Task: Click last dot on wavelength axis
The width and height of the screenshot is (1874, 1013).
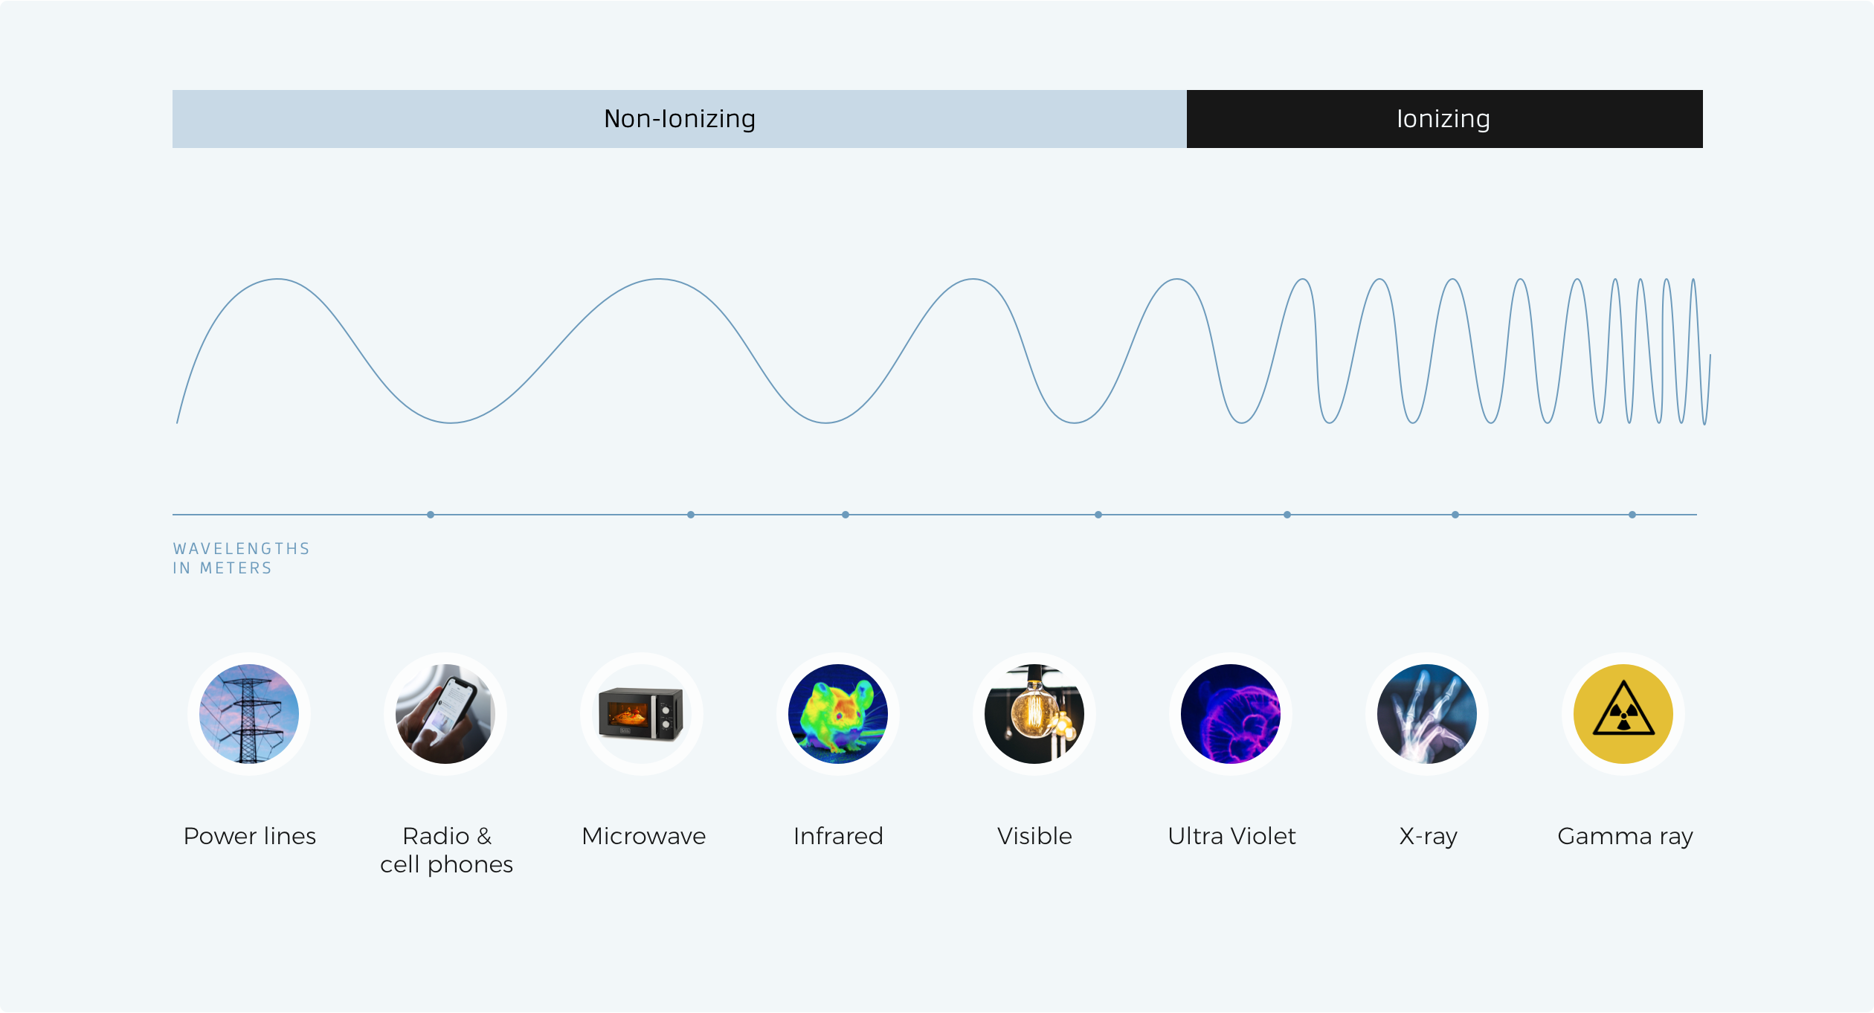Action: pyautogui.click(x=1632, y=515)
